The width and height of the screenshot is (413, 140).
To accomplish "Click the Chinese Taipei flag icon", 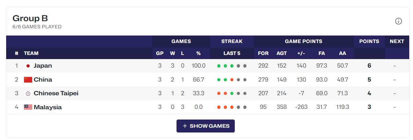I will [28, 94].
